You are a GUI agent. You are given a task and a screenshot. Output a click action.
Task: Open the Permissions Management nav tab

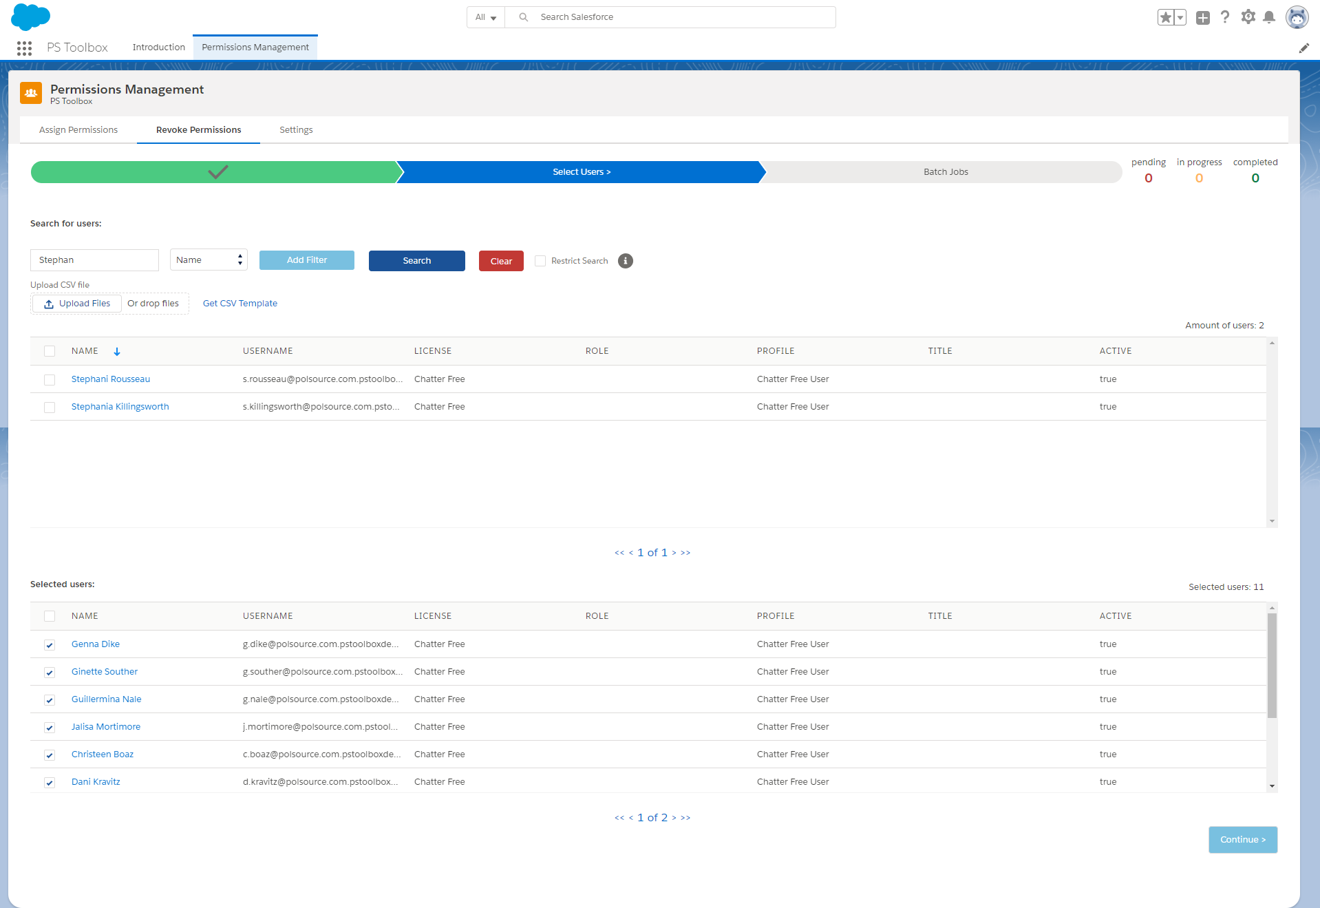click(255, 47)
